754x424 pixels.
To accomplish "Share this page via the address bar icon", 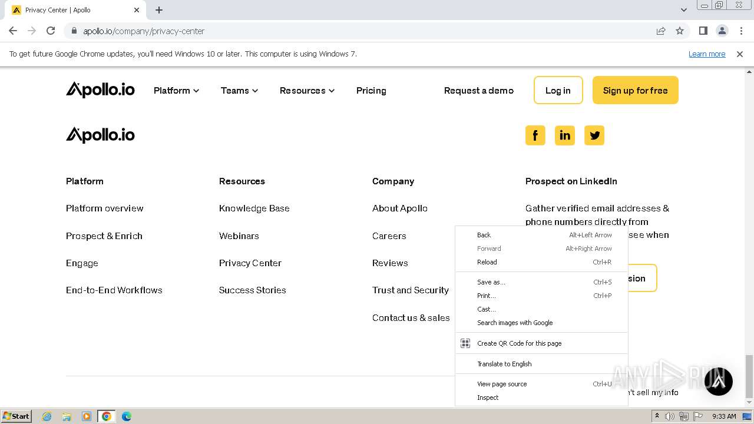I will click(x=661, y=31).
